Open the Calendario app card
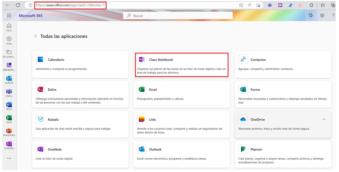The image size is (339, 172). click(80, 64)
